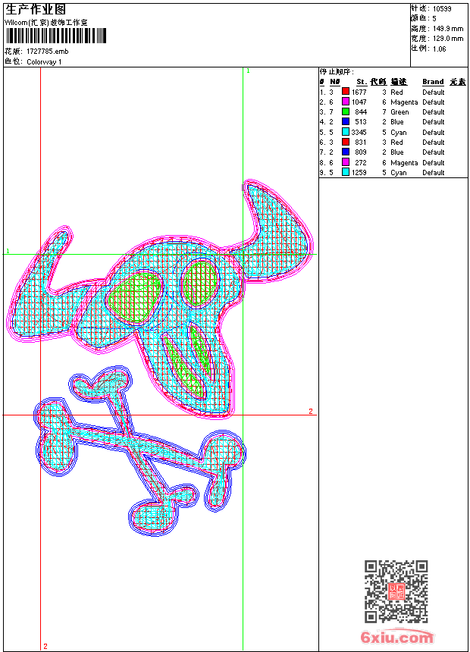Click the large green left eye of skull
The height and width of the screenshot is (652, 470).
pyautogui.click(x=134, y=297)
